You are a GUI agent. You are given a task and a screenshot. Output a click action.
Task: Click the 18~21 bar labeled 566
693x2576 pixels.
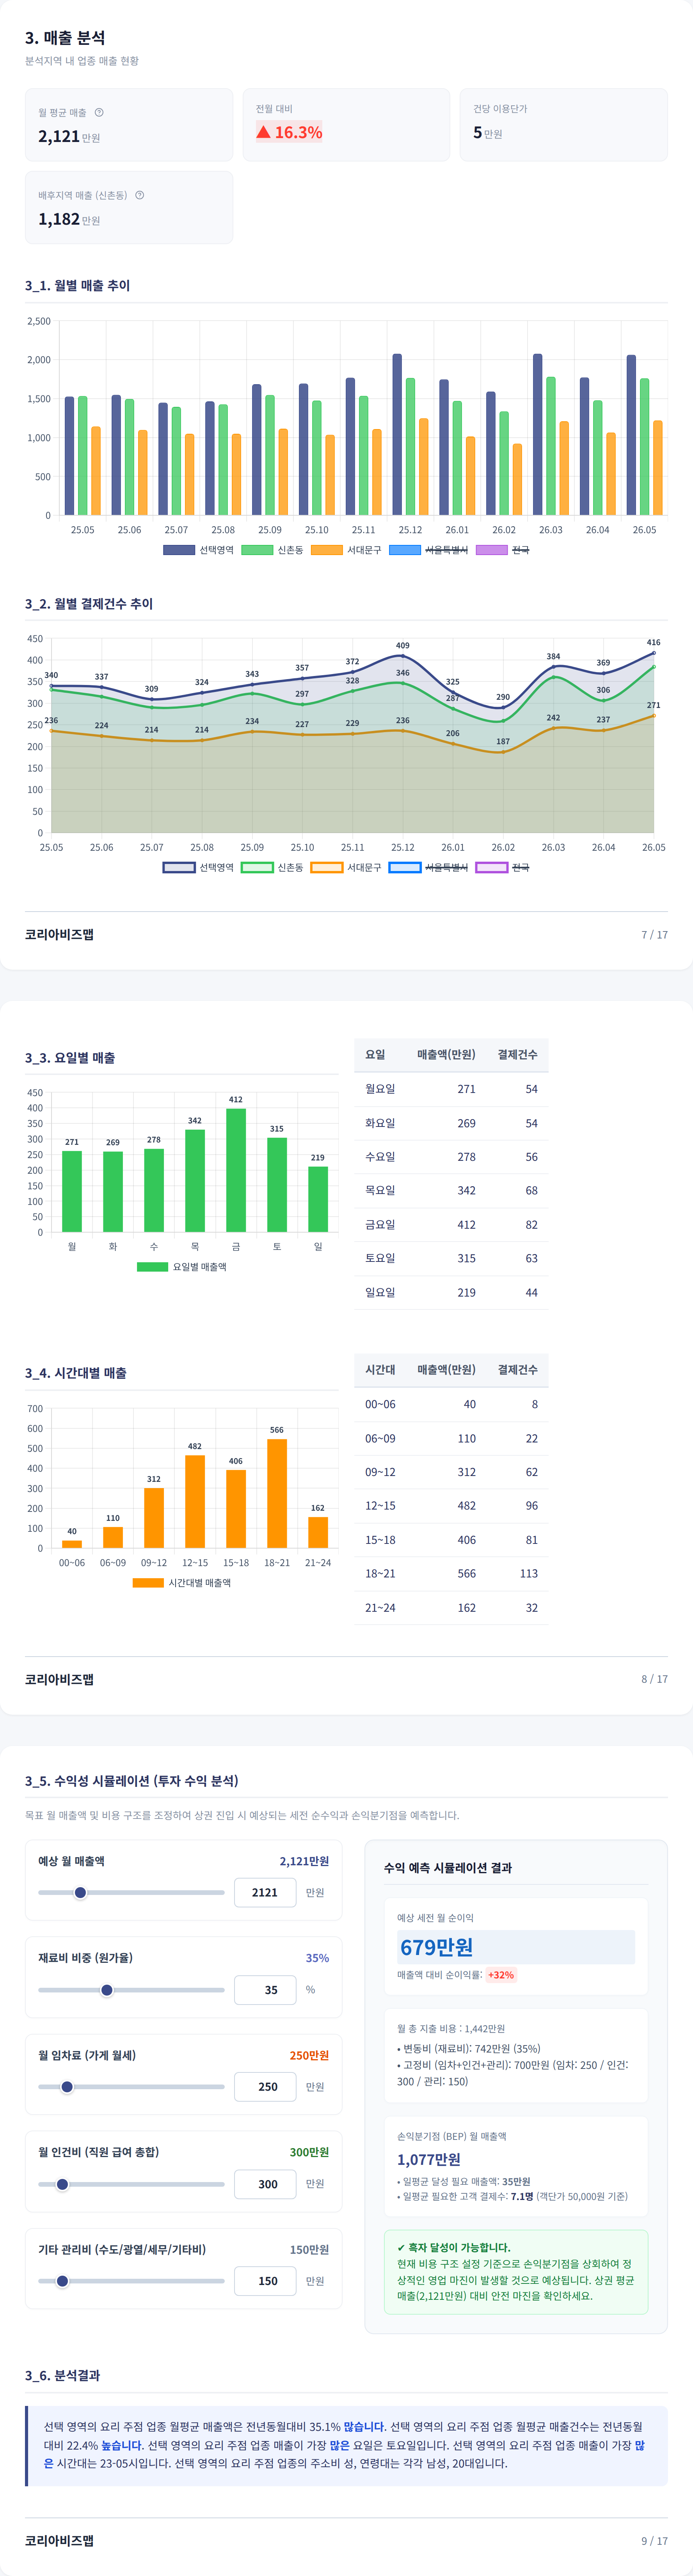pyautogui.click(x=277, y=1493)
